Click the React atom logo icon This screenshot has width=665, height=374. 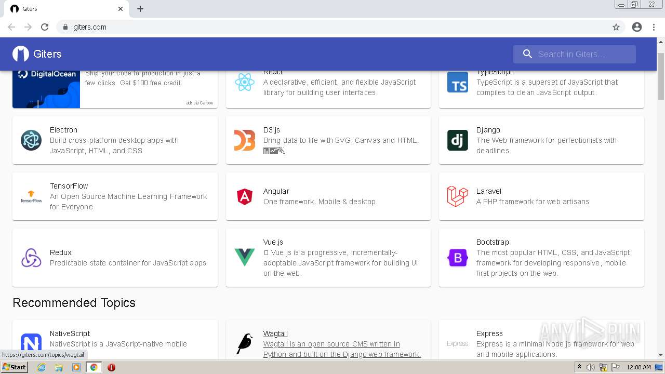(x=244, y=82)
